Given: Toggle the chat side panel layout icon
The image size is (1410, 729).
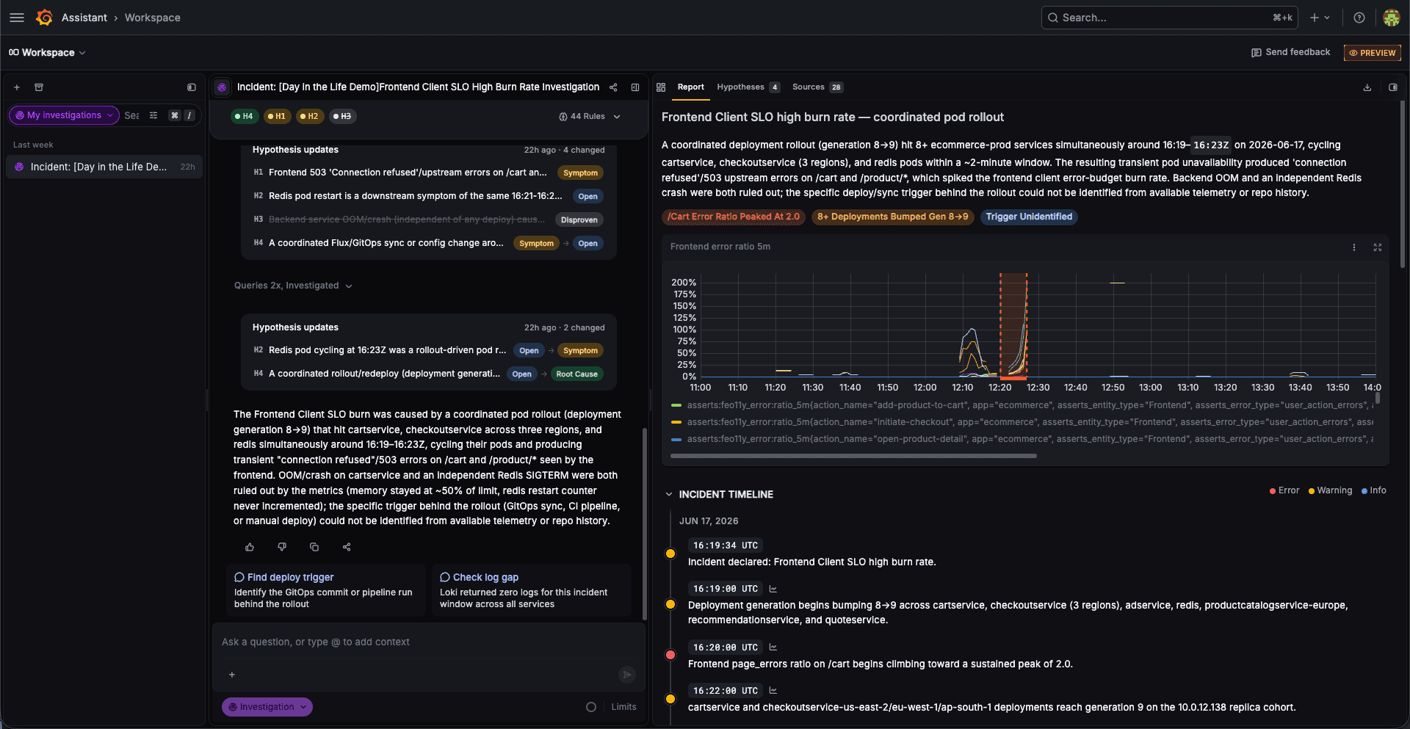Looking at the screenshot, I should [635, 87].
